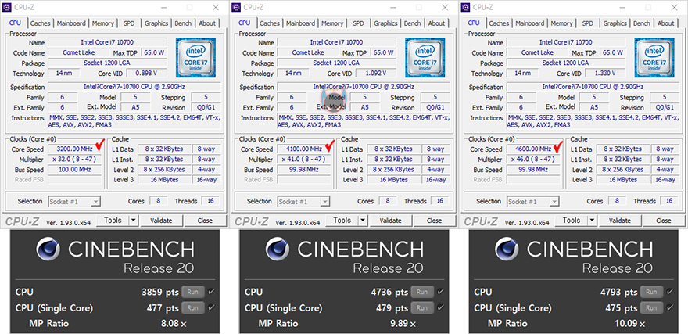688x334 pixels.
Task: Open Socket #1 selection dropdown in left window
Action: point(73,202)
